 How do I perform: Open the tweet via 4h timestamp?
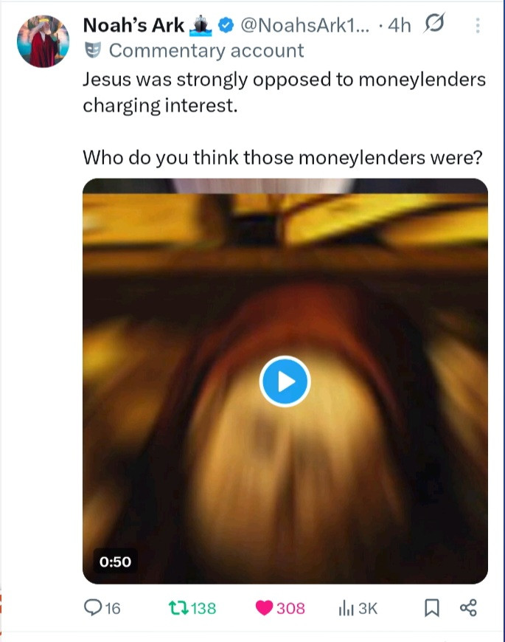click(x=400, y=25)
